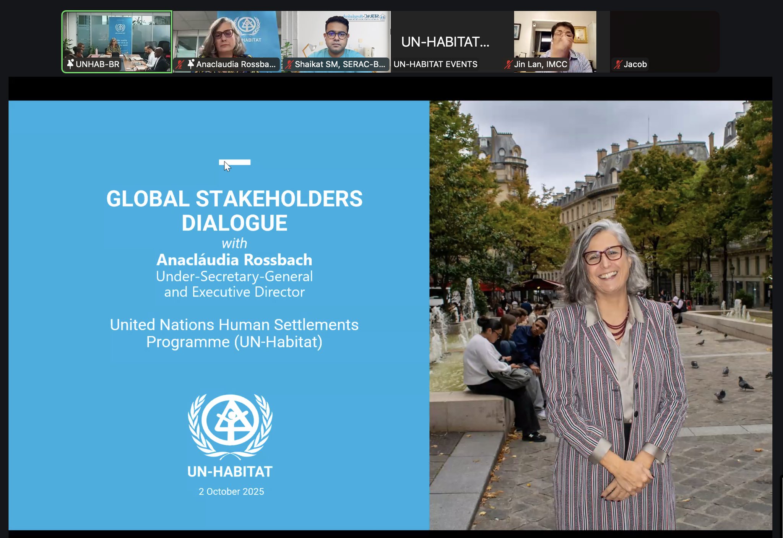Click the 2 October 2025 date text
783x538 pixels.
click(231, 491)
